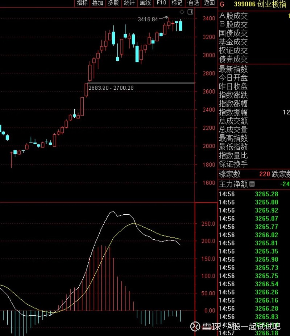
Task: Select the 基金成交 row
Action: tap(254, 42)
